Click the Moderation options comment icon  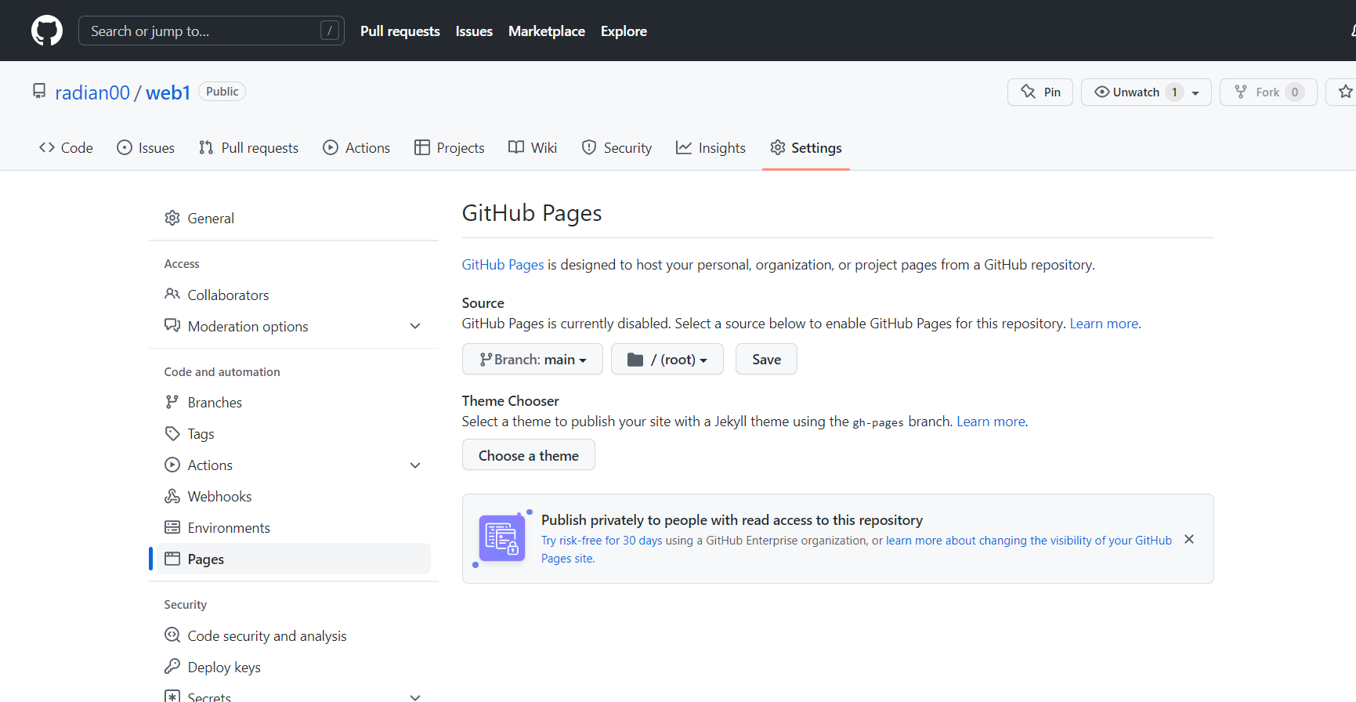click(x=172, y=325)
